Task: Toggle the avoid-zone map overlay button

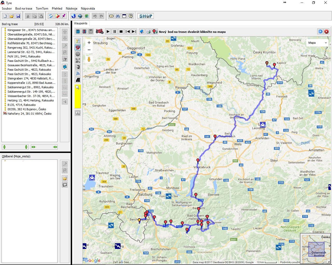Action: [78, 48]
